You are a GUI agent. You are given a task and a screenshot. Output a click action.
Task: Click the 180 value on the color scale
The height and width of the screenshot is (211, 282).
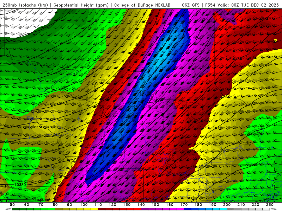click(198, 205)
